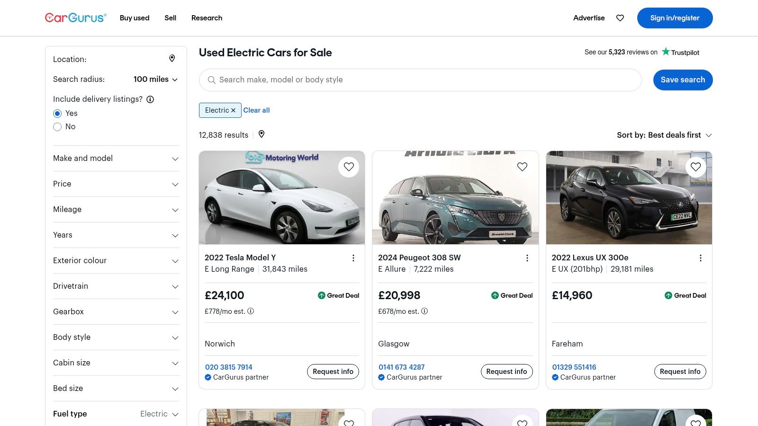758x426 pixels.
Task: Click the location pin icon in filter panel
Action: click(172, 58)
